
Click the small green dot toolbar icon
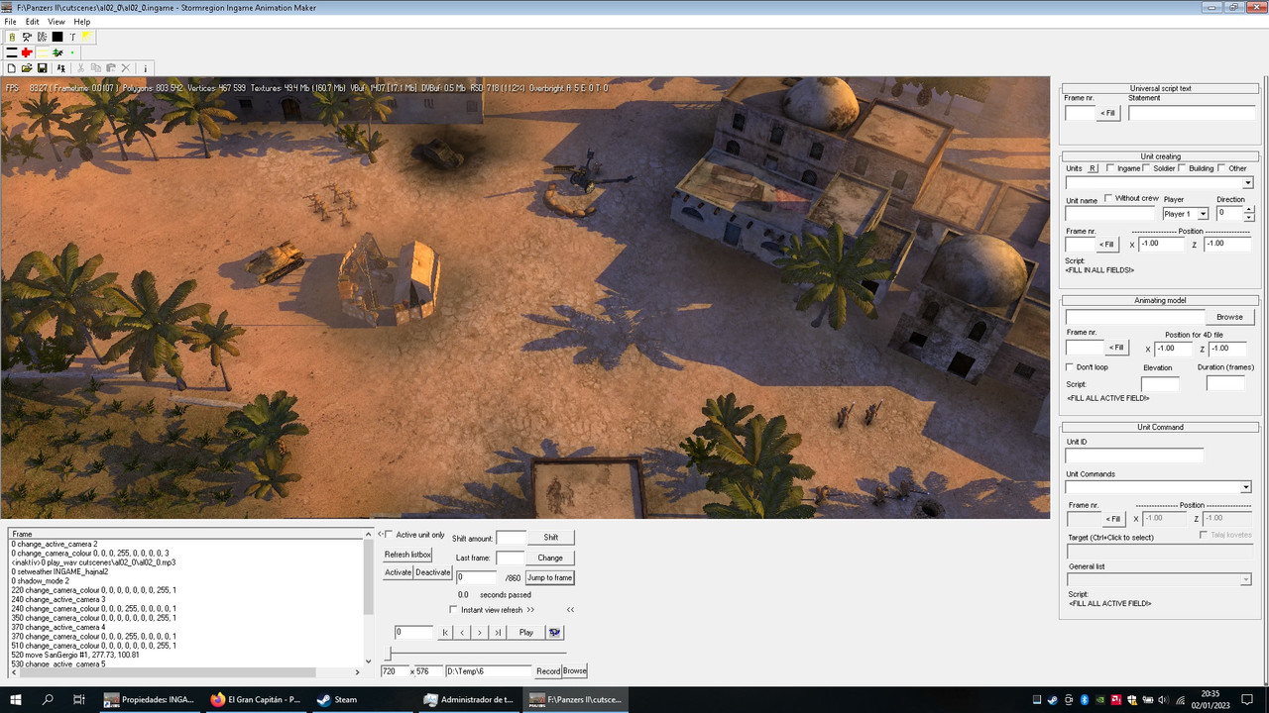point(72,52)
